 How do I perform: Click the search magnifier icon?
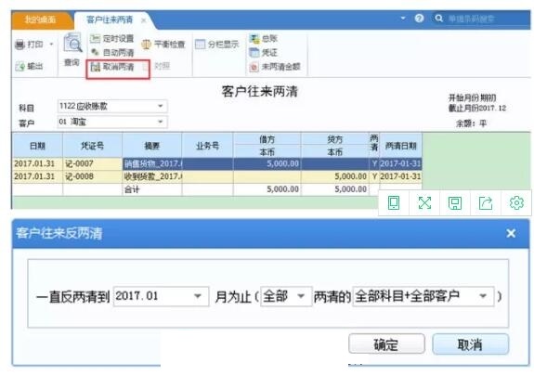[x=438, y=18]
